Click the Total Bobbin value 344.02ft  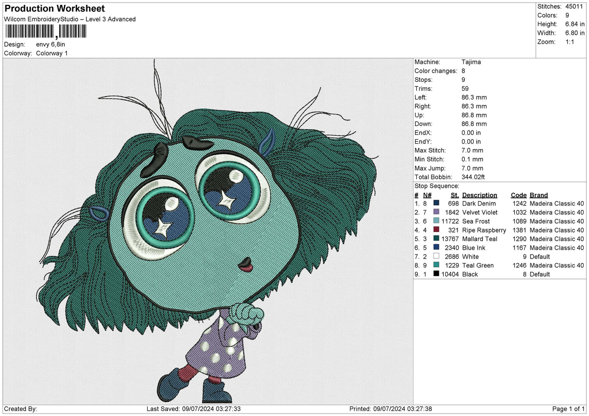click(x=474, y=177)
